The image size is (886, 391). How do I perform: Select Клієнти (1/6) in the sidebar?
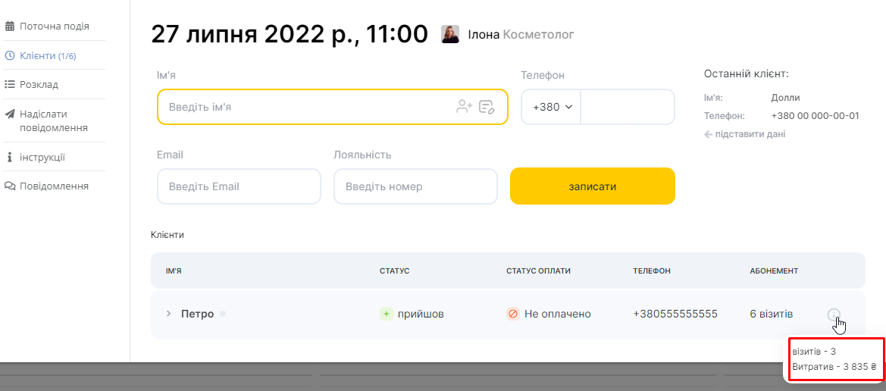tap(48, 55)
